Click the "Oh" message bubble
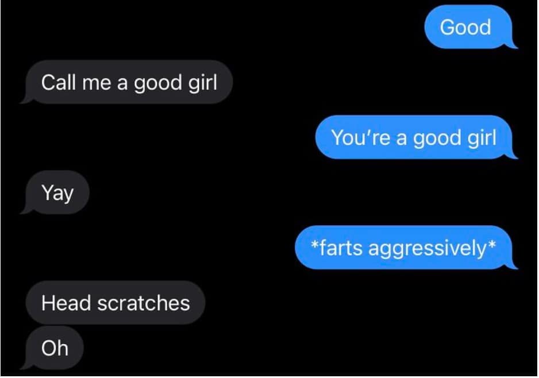The image size is (539, 378). [52, 348]
